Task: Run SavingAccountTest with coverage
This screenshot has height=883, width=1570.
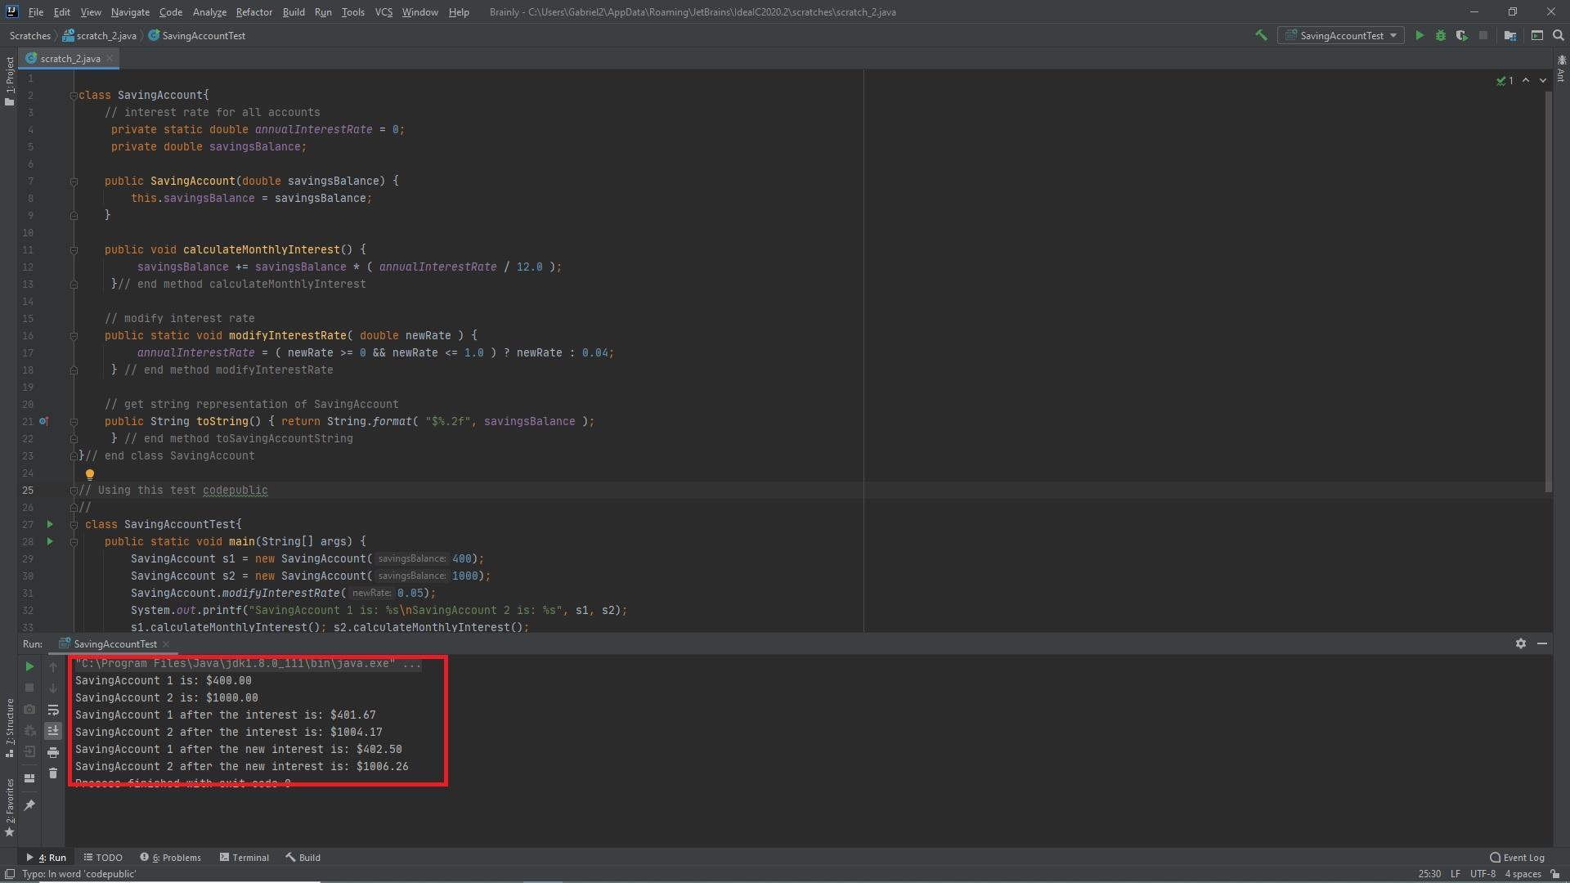Action: click(1461, 35)
